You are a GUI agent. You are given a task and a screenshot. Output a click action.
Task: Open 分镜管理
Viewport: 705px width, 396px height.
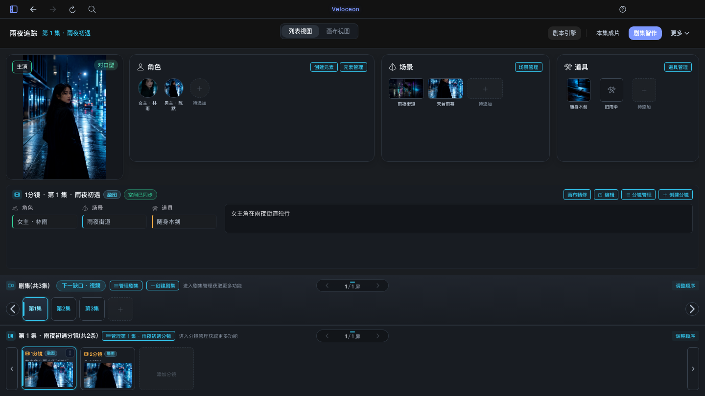[x=638, y=195]
